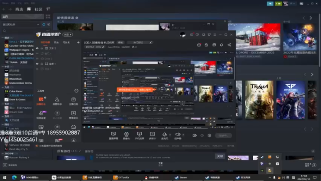This screenshot has width=321, height=181.
Task: Click the play-ready filter icon in Steam's sidebar
Action: pyautogui.click(x=49, y=25)
